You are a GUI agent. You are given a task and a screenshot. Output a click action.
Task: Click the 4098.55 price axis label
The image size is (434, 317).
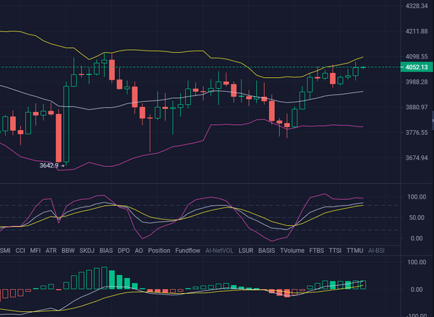(417, 56)
